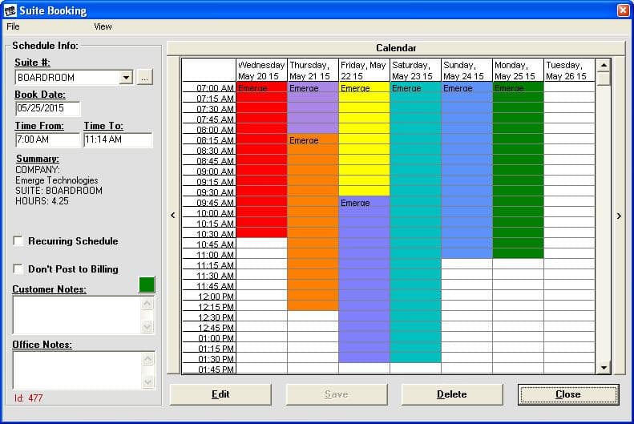Click into the Office Notes text area
Image resolution: width=634 pixels, height=424 pixels.
[x=77, y=370]
